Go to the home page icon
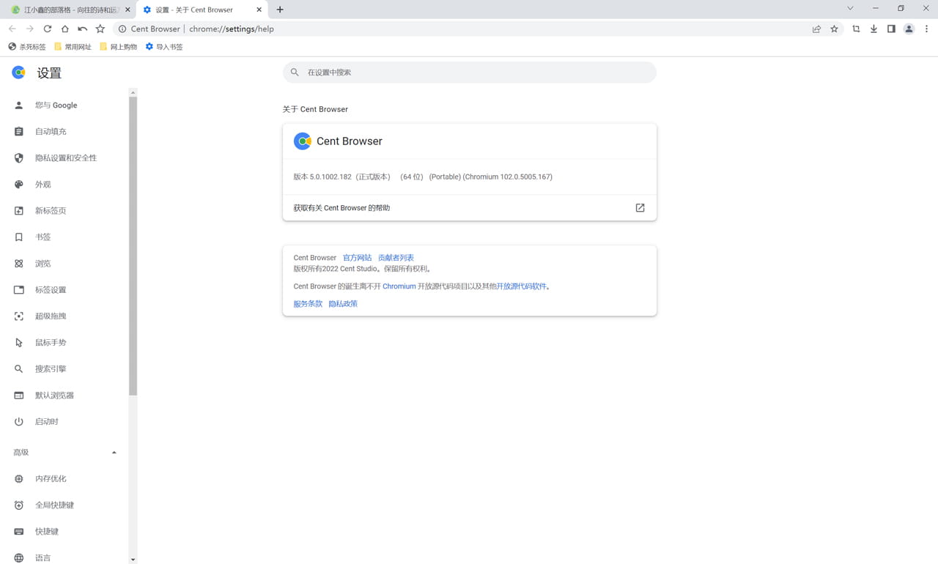Viewport: 938px width, 564px height. click(65, 29)
